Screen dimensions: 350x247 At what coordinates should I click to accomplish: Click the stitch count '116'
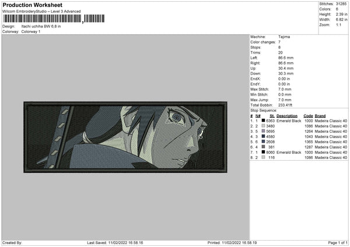[271, 158]
